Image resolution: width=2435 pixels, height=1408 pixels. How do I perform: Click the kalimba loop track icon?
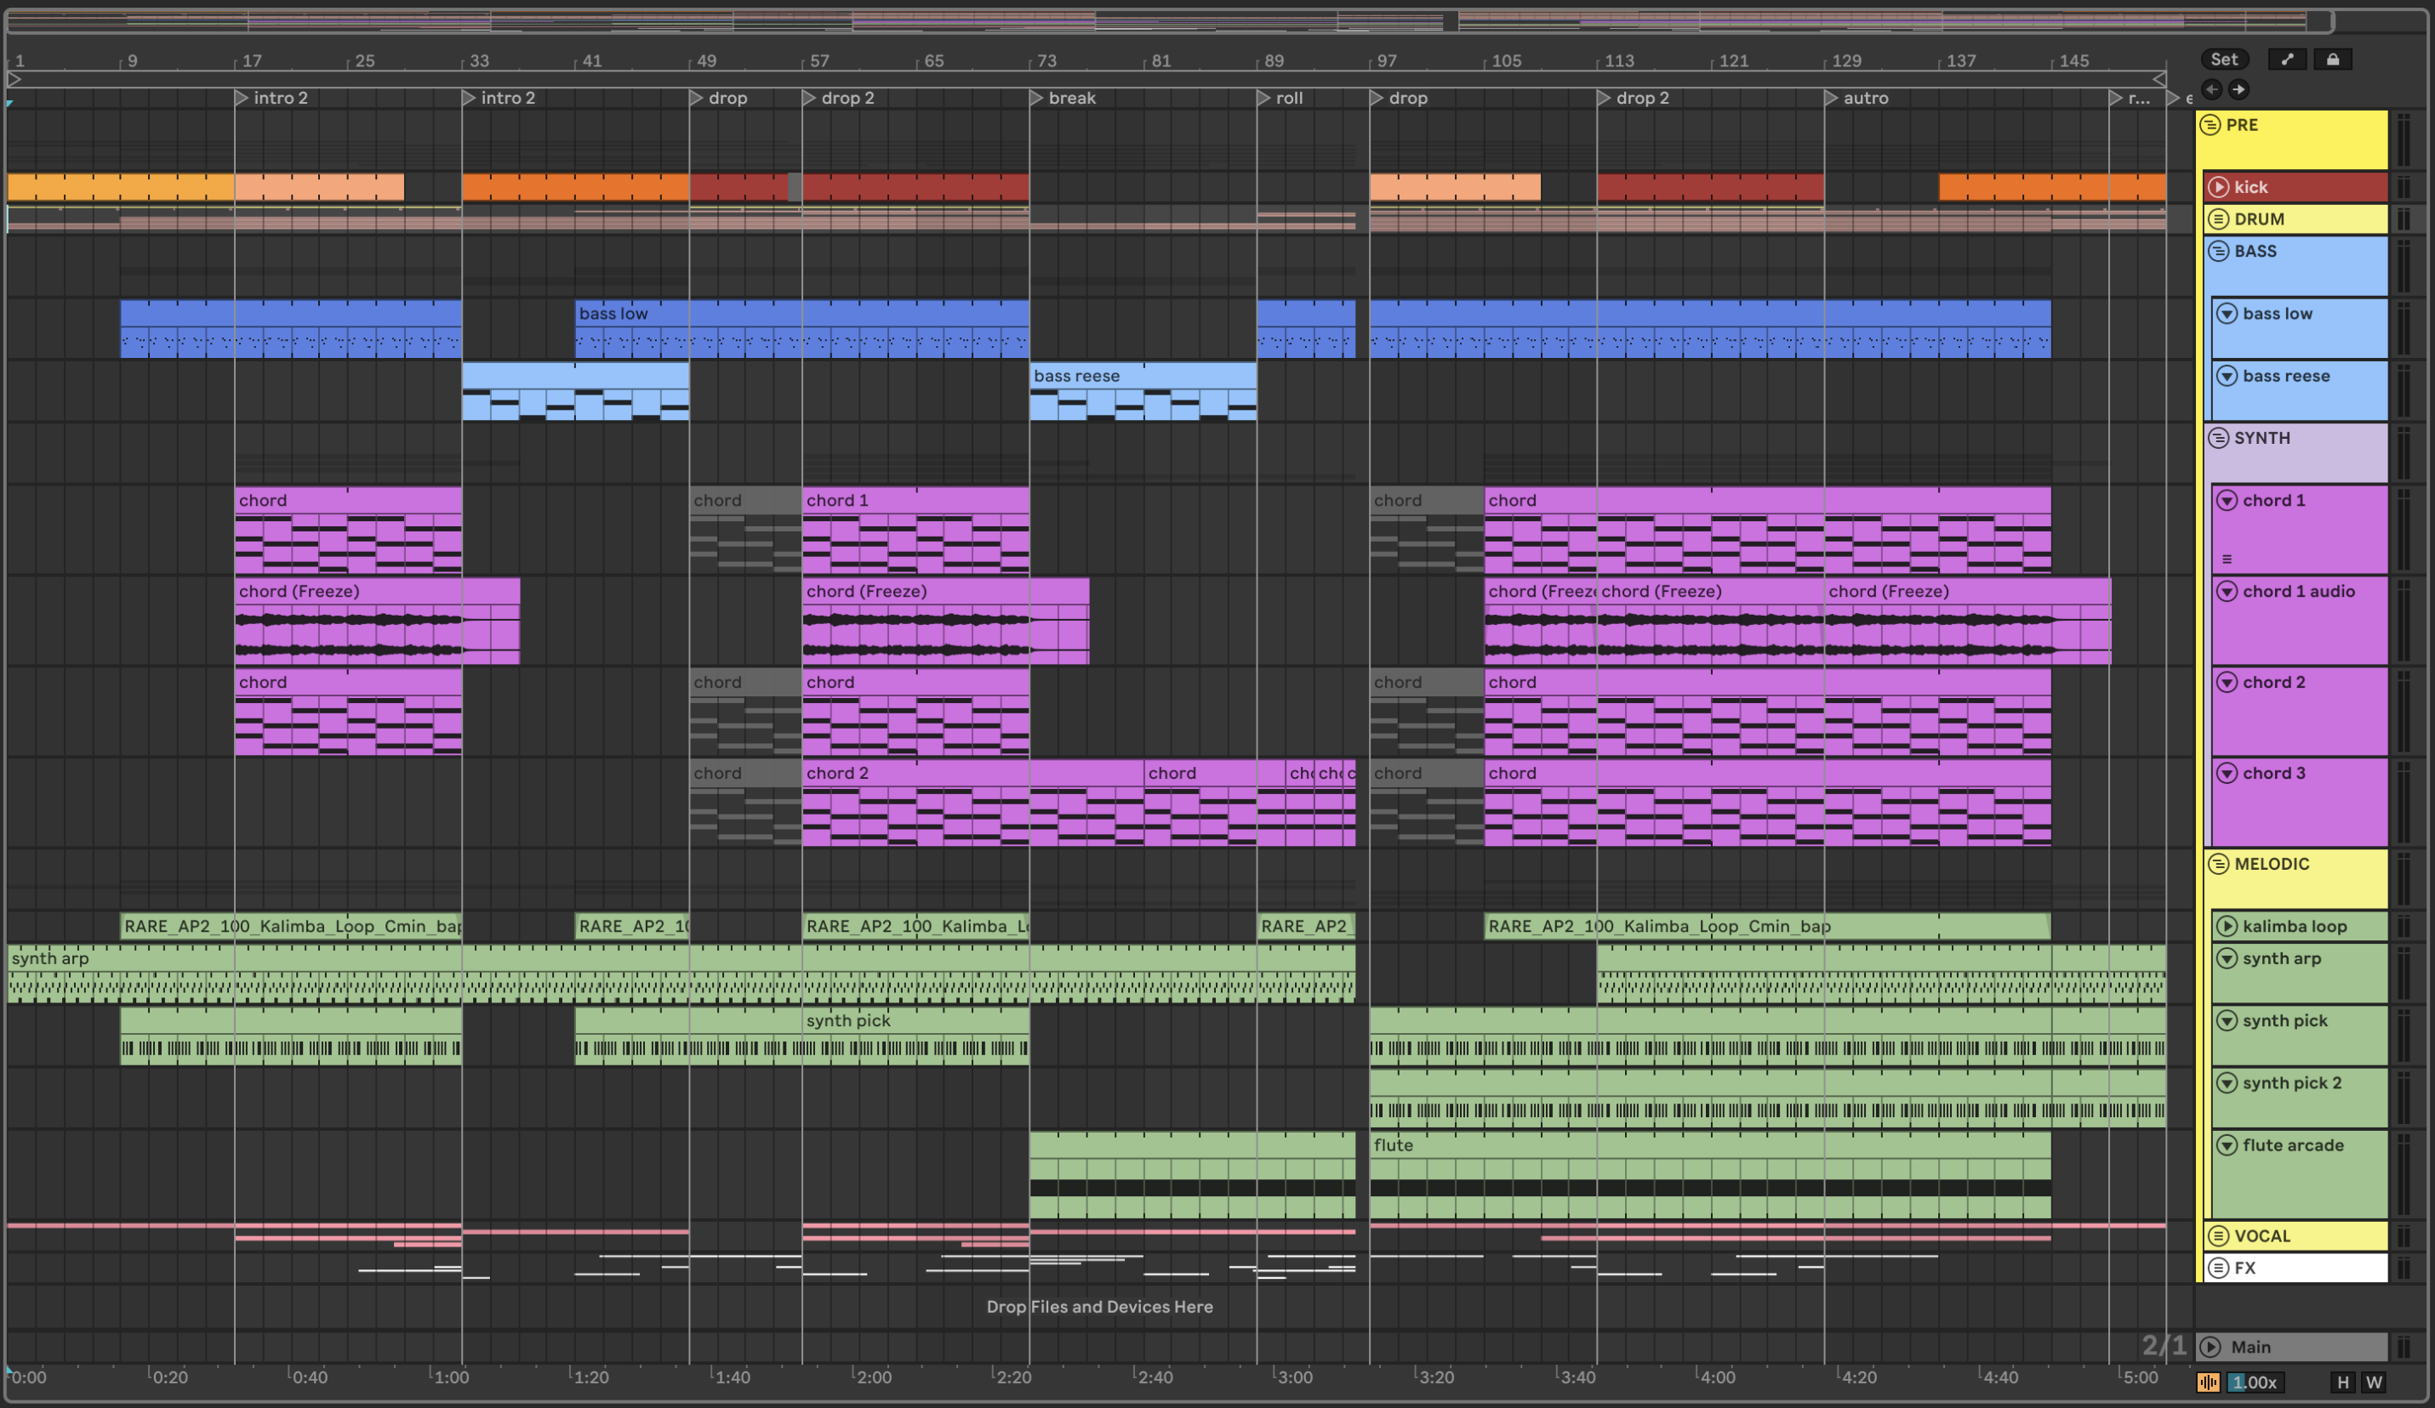click(x=2227, y=926)
